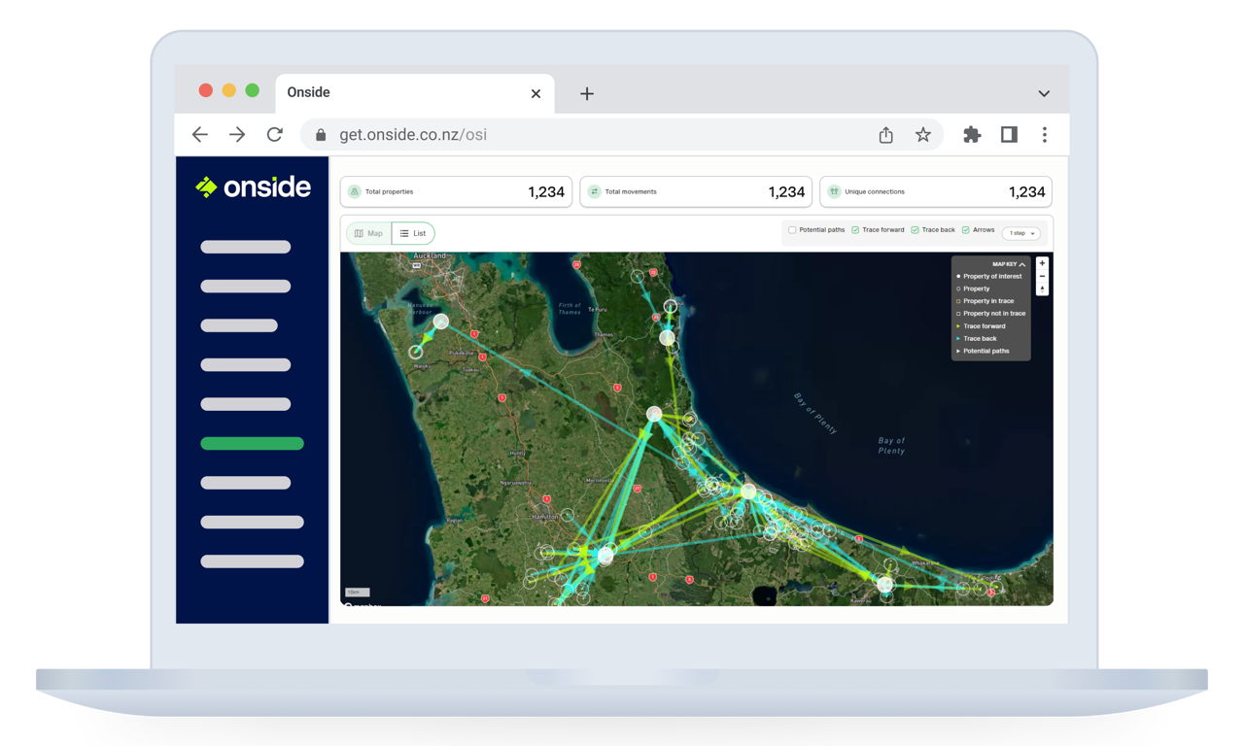Open the browser three-dot menu
This screenshot has height=746, width=1244.
point(1045,135)
